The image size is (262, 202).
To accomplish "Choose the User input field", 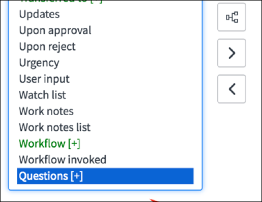I will [44, 79].
